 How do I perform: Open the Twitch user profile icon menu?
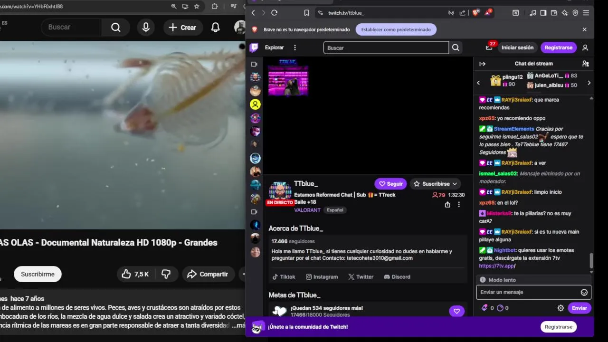pos(585,47)
